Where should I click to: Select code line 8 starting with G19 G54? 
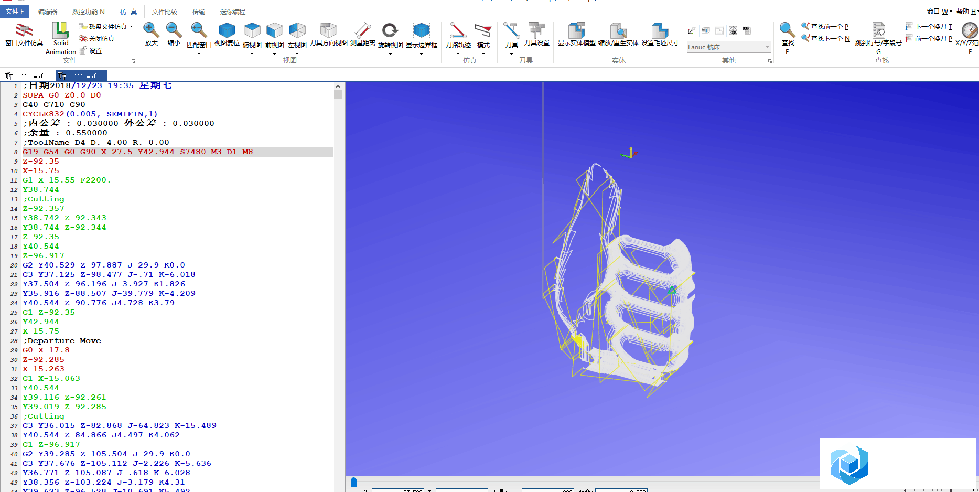pyautogui.click(x=177, y=152)
